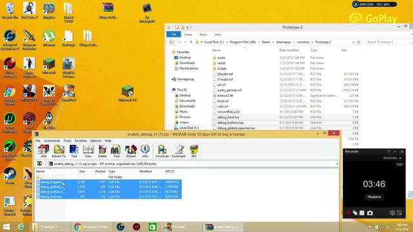Click the Playback button in Recorder
The width and height of the screenshot is (413, 232).
[x=374, y=197]
